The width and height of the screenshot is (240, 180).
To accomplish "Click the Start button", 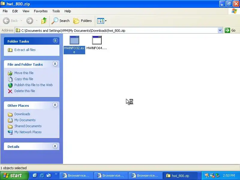I will pyautogui.click(x=14, y=175).
